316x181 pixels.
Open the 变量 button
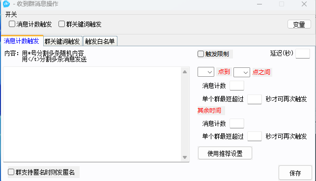[x=299, y=25]
